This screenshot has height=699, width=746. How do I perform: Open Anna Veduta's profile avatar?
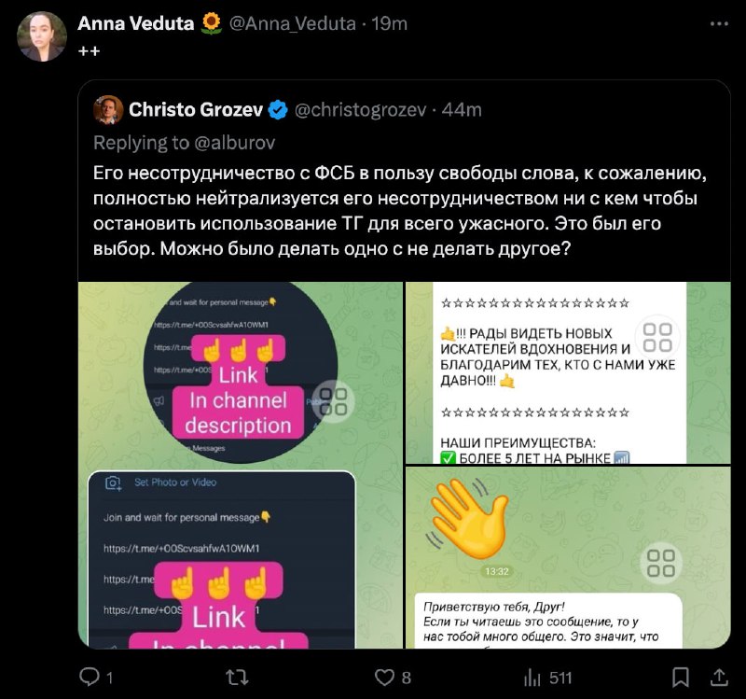tap(42, 36)
